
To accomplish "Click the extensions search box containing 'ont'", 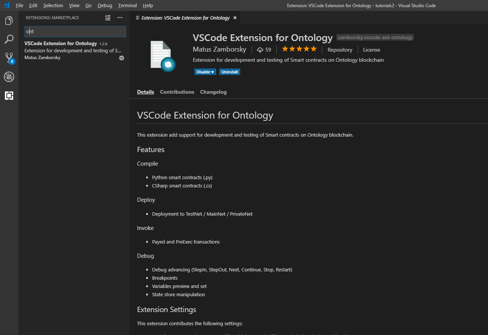I will pyautogui.click(x=75, y=32).
